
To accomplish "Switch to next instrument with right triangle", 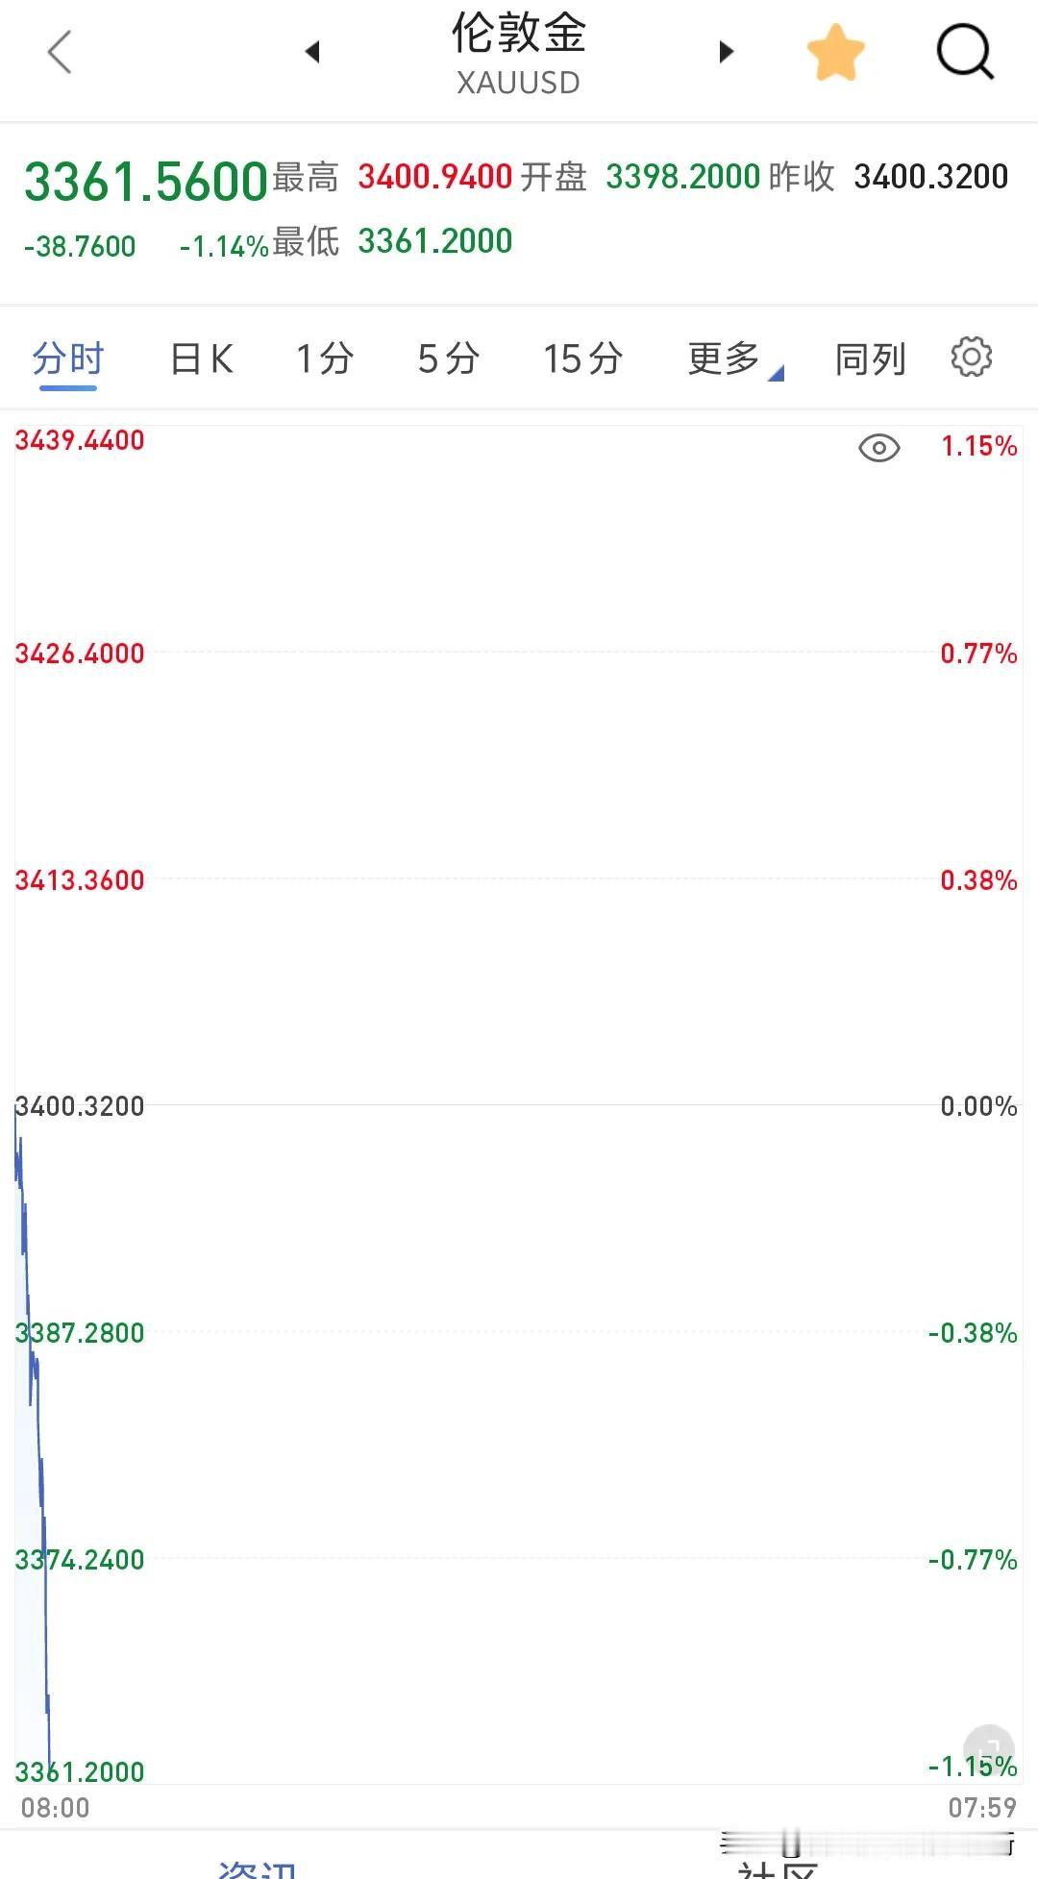I will [727, 52].
